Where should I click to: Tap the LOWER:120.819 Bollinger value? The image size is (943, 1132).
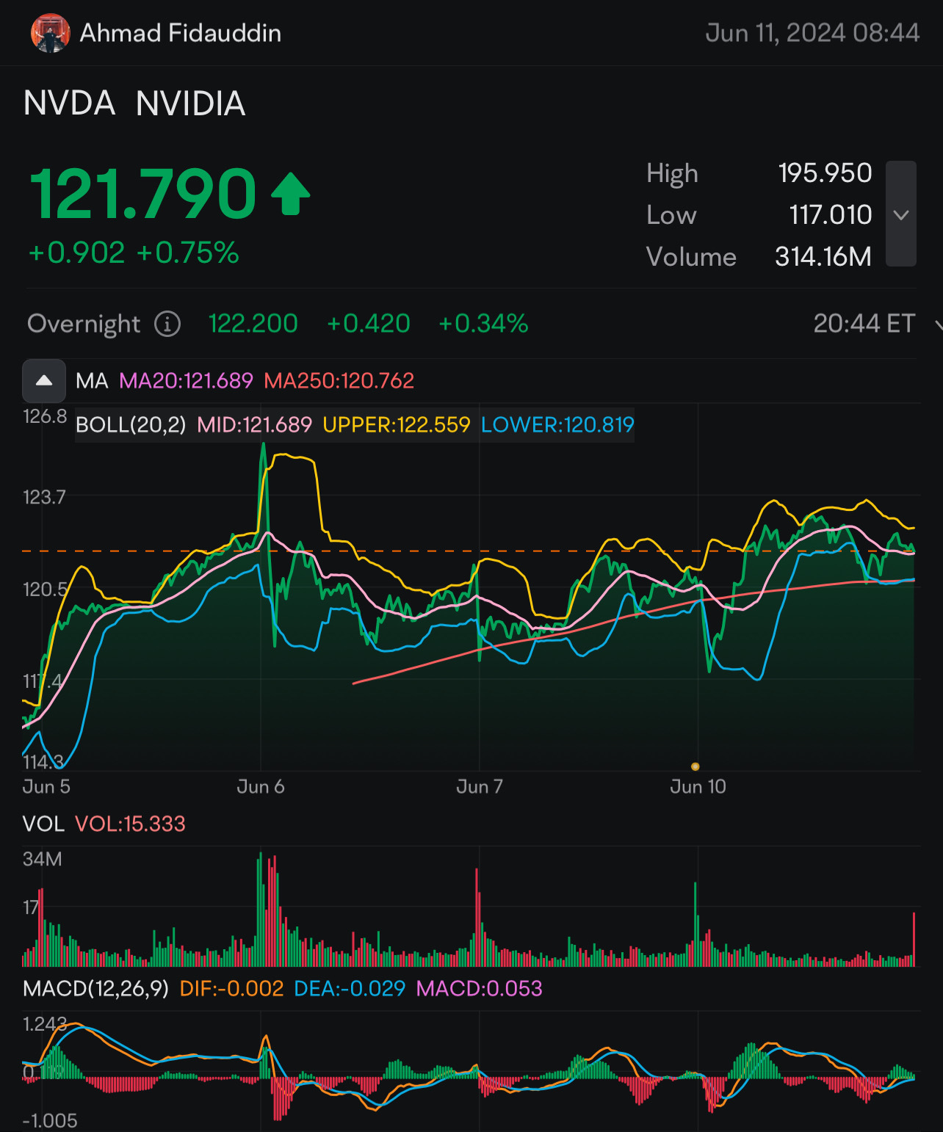point(557,424)
